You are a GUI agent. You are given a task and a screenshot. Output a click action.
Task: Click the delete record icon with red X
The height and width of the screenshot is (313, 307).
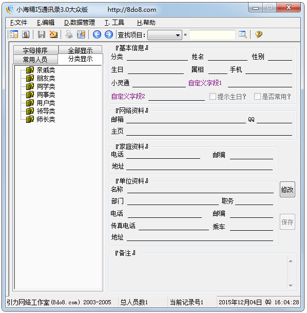pos(53,34)
